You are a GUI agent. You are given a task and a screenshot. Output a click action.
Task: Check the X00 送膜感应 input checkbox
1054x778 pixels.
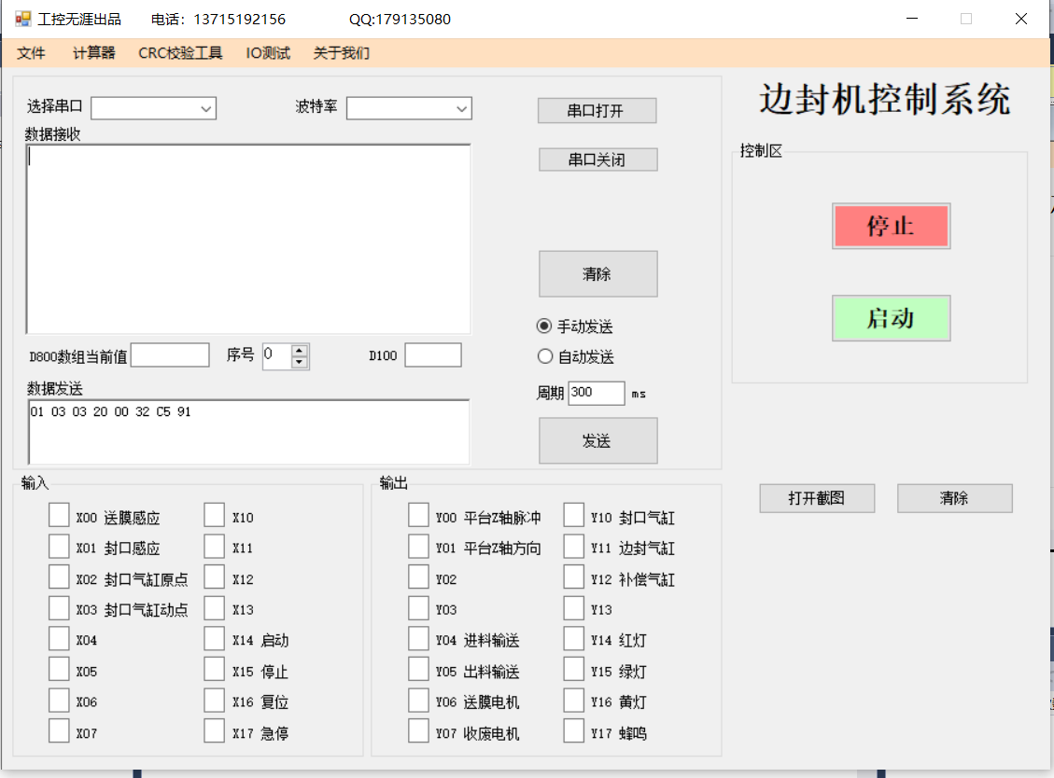(59, 516)
